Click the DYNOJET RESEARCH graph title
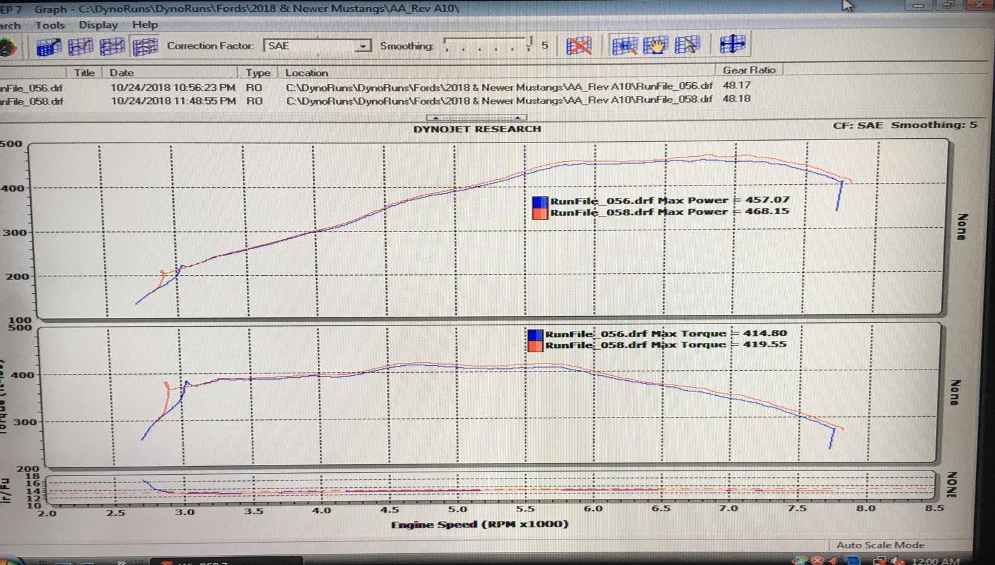Image resolution: width=995 pixels, height=565 pixels. pos(477,129)
